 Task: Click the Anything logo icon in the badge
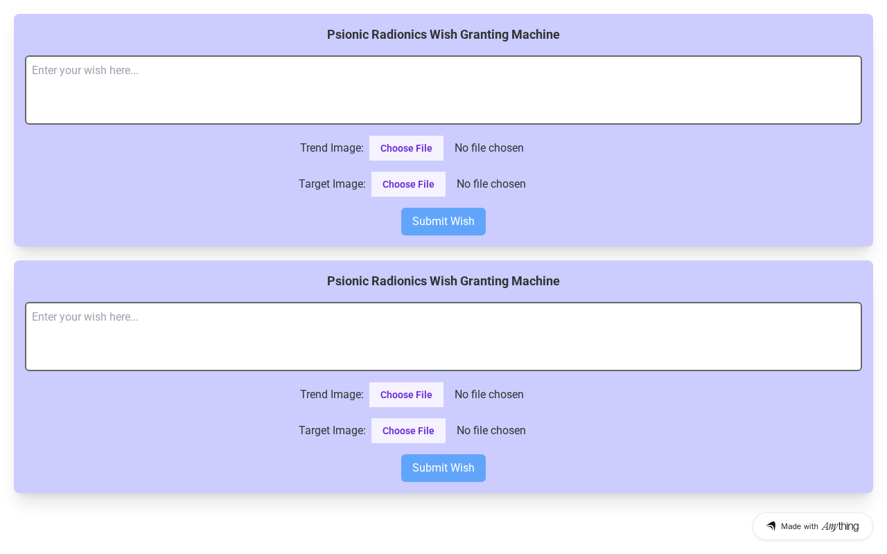(771, 526)
